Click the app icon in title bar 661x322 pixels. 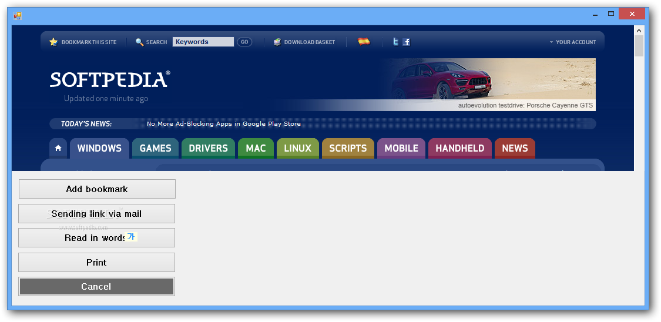coord(17,16)
